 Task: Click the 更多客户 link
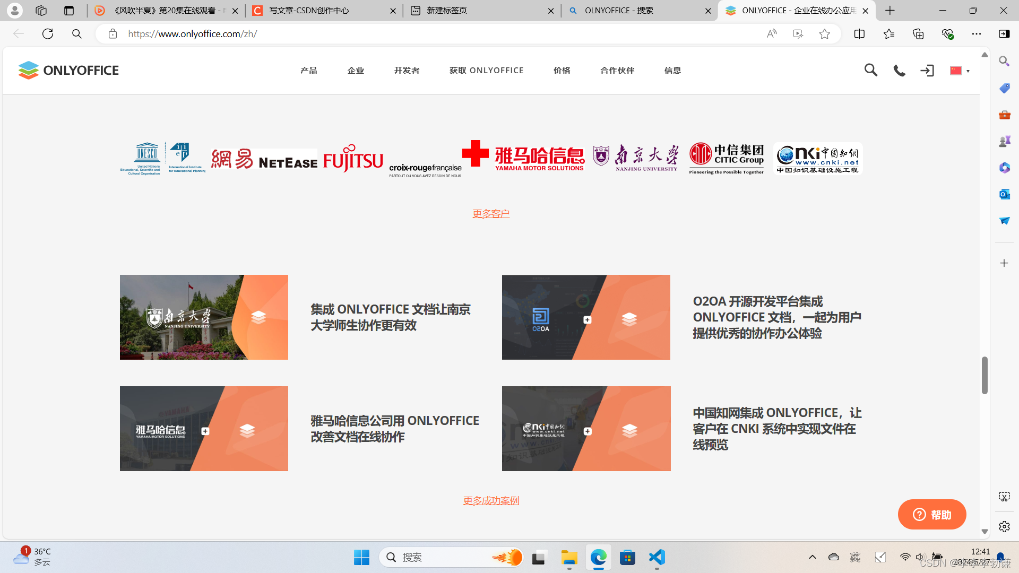[491, 214]
